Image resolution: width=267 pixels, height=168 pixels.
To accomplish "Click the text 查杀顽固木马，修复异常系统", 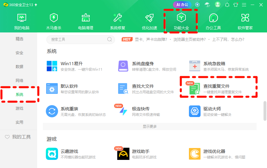I will (x=226, y=70).
